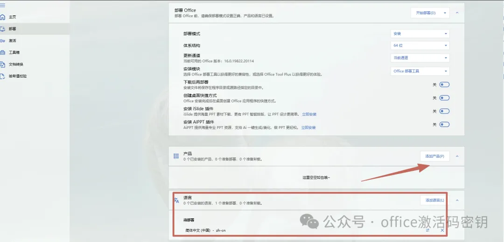Screen dimensions: 504x242
Task: Click the 这里空空如也哦~ placeholder text
Action: [x=316, y=177]
